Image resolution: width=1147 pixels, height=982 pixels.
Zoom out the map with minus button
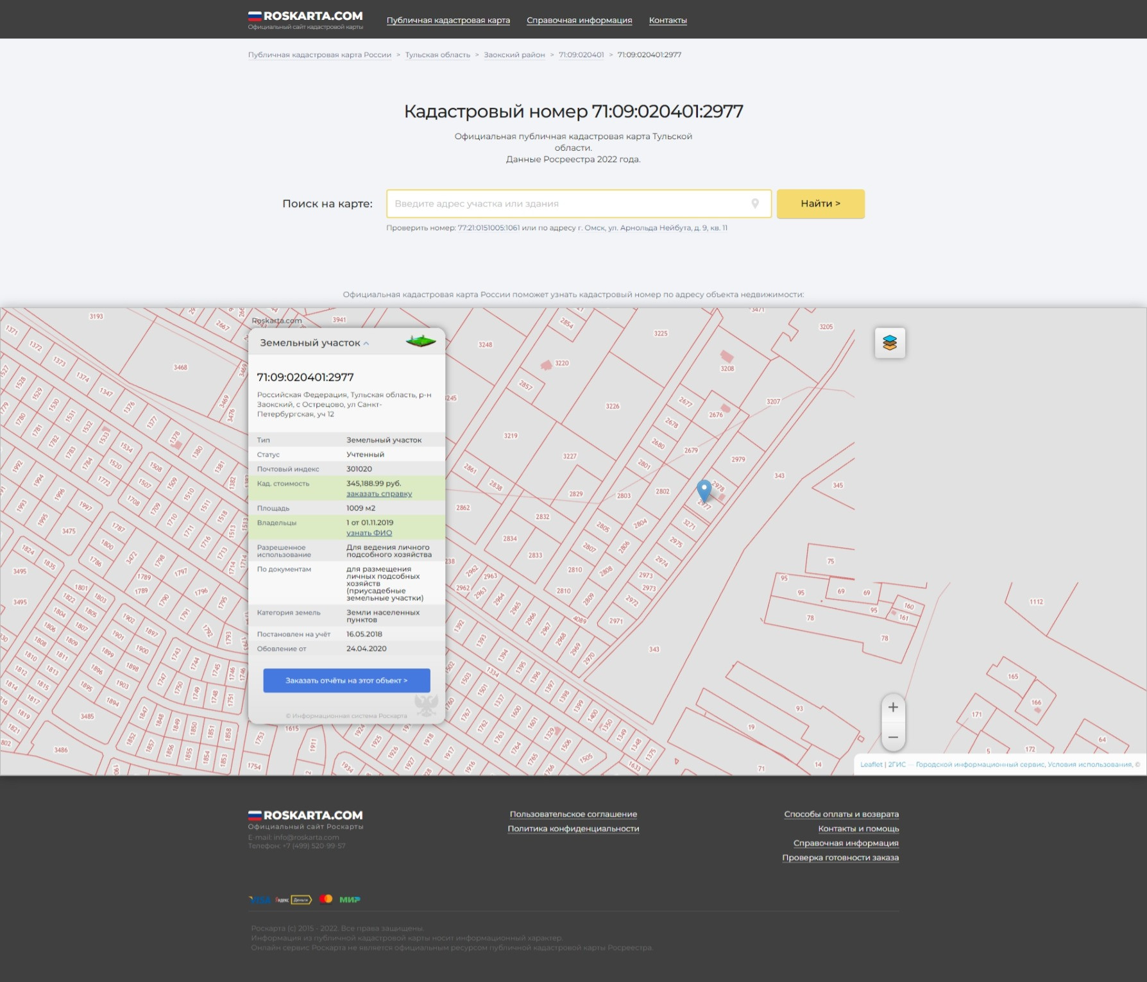(x=892, y=737)
